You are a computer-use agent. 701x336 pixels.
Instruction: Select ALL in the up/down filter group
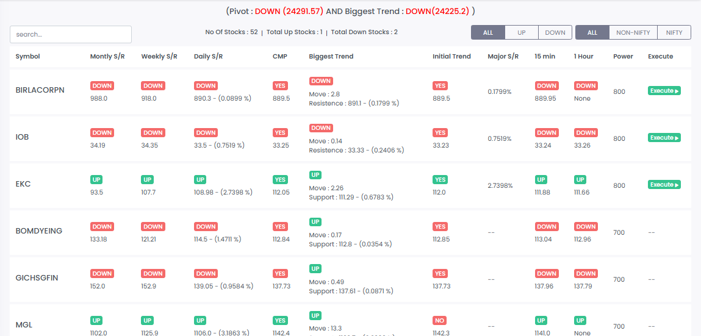(x=487, y=32)
